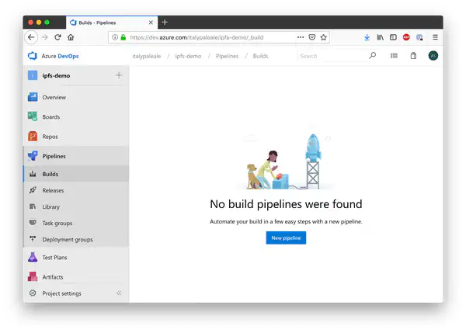Click the Azure DevOps logo icon
The height and width of the screenshot is (333, 466).
[33, 56]
